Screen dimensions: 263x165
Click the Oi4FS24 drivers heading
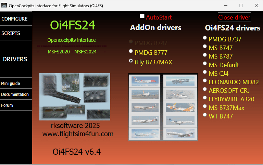click(x=233, y=28)
